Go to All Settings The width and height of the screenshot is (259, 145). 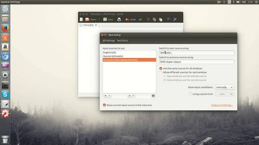pos(108,41)
